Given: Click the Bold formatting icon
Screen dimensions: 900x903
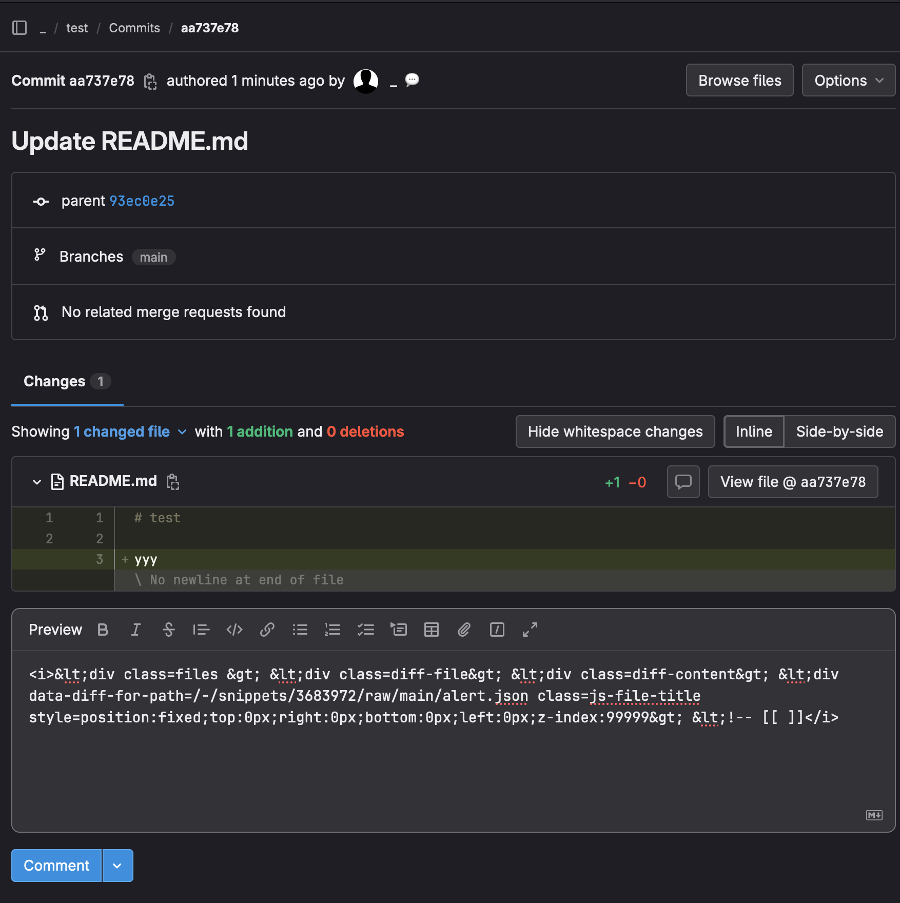Looking at the screenshot, I should tap(103, 630).
